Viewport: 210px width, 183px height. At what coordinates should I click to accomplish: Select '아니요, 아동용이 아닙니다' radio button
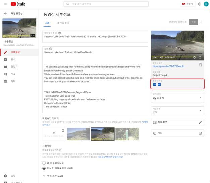click(x=44, y=168)
